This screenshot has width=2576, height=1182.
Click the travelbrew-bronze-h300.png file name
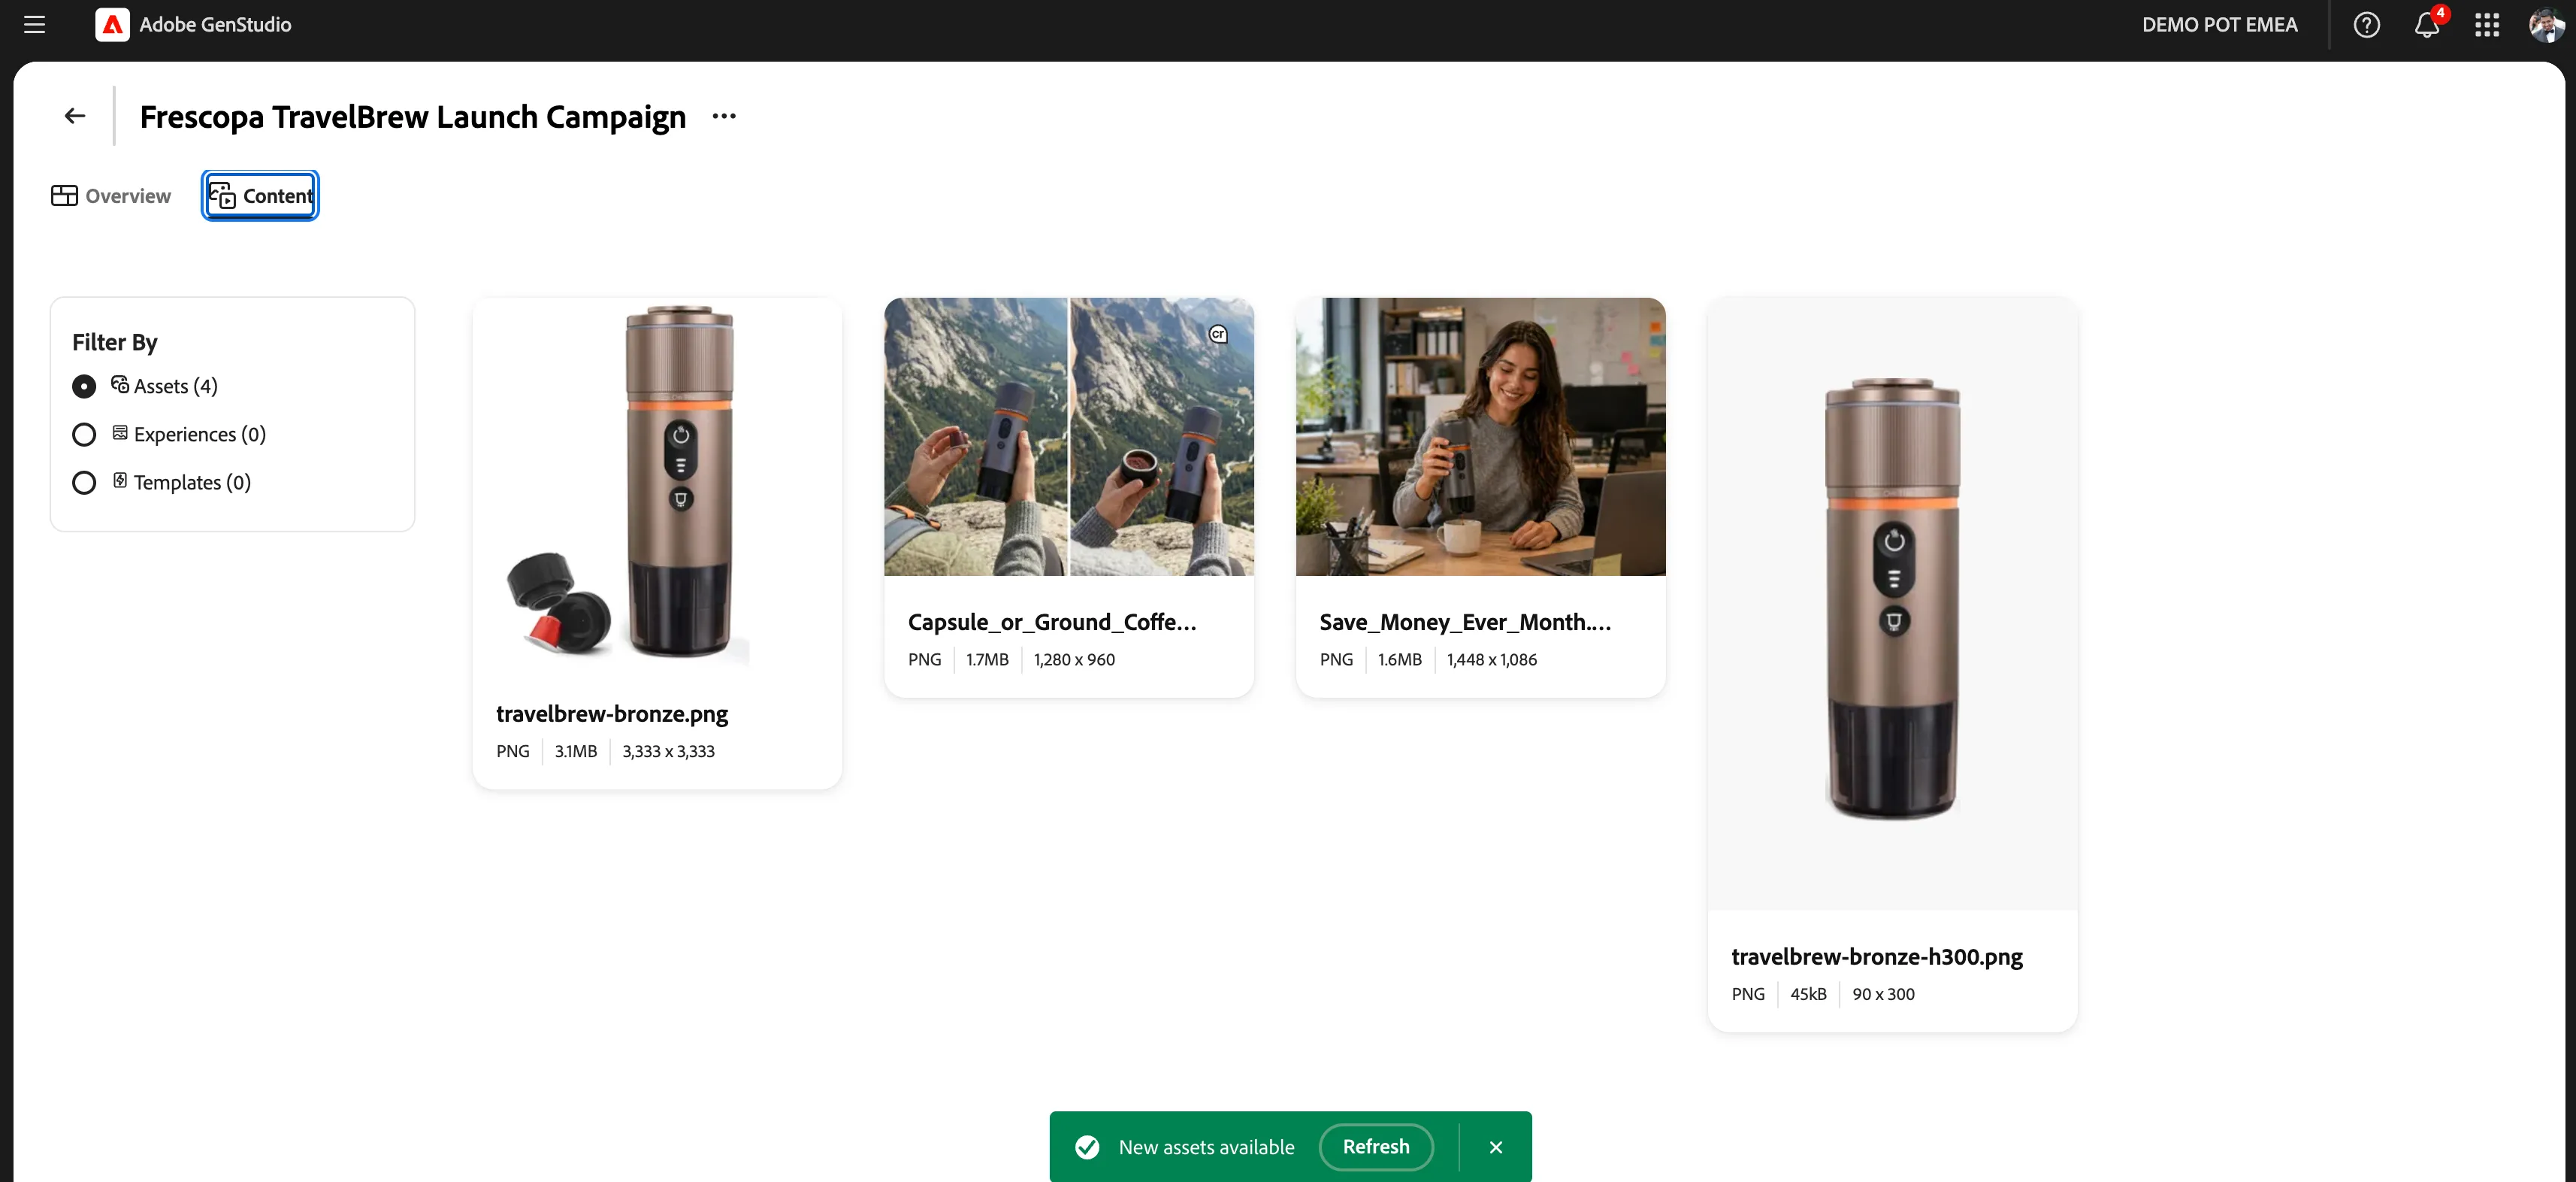pyautogui.click(x=1877, y=957)
